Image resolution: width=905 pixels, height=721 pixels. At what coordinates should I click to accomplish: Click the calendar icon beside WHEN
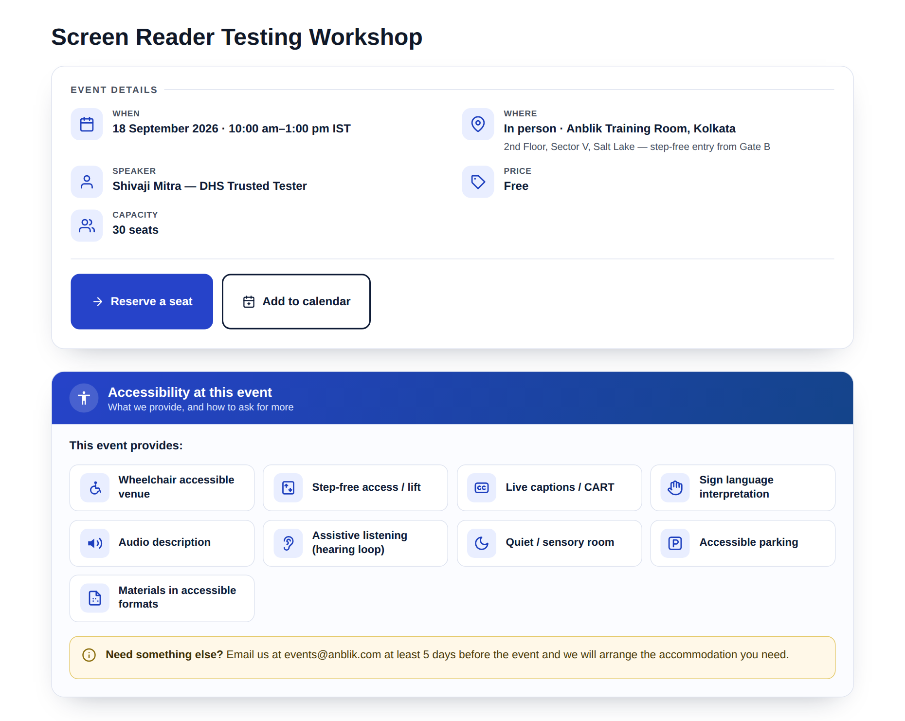[87, 124]
